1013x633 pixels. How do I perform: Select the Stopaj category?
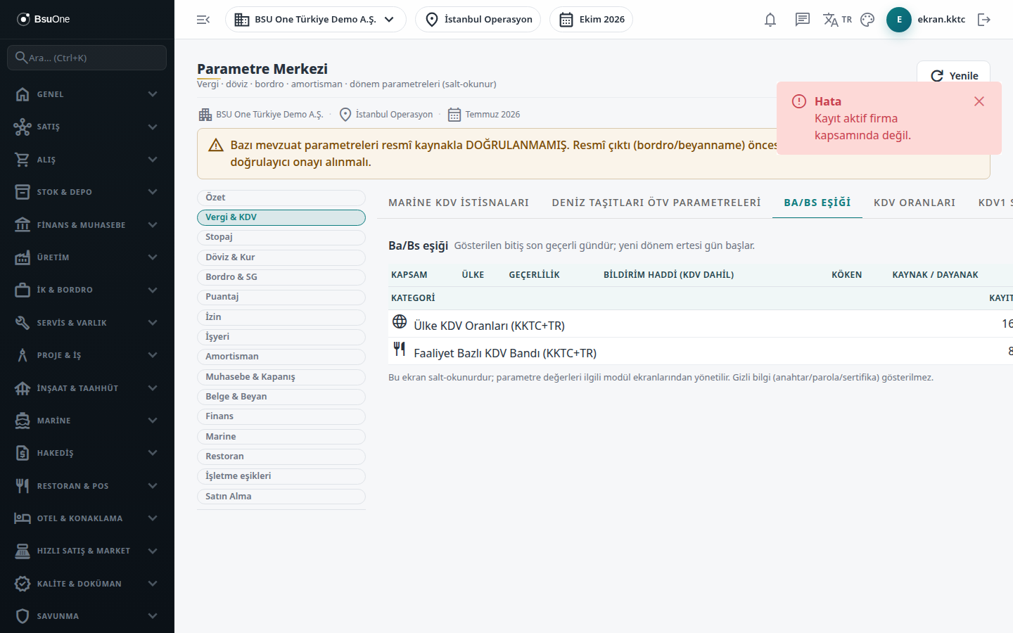pyautogui.click(x=281, y=237)
